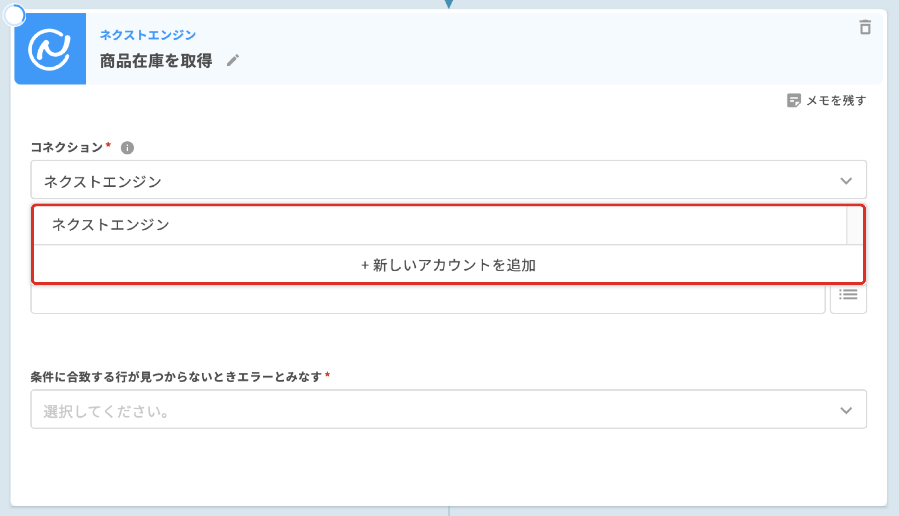Click the メモを残す text button
This screenshot has width=899, height=516.
point(836,101)
